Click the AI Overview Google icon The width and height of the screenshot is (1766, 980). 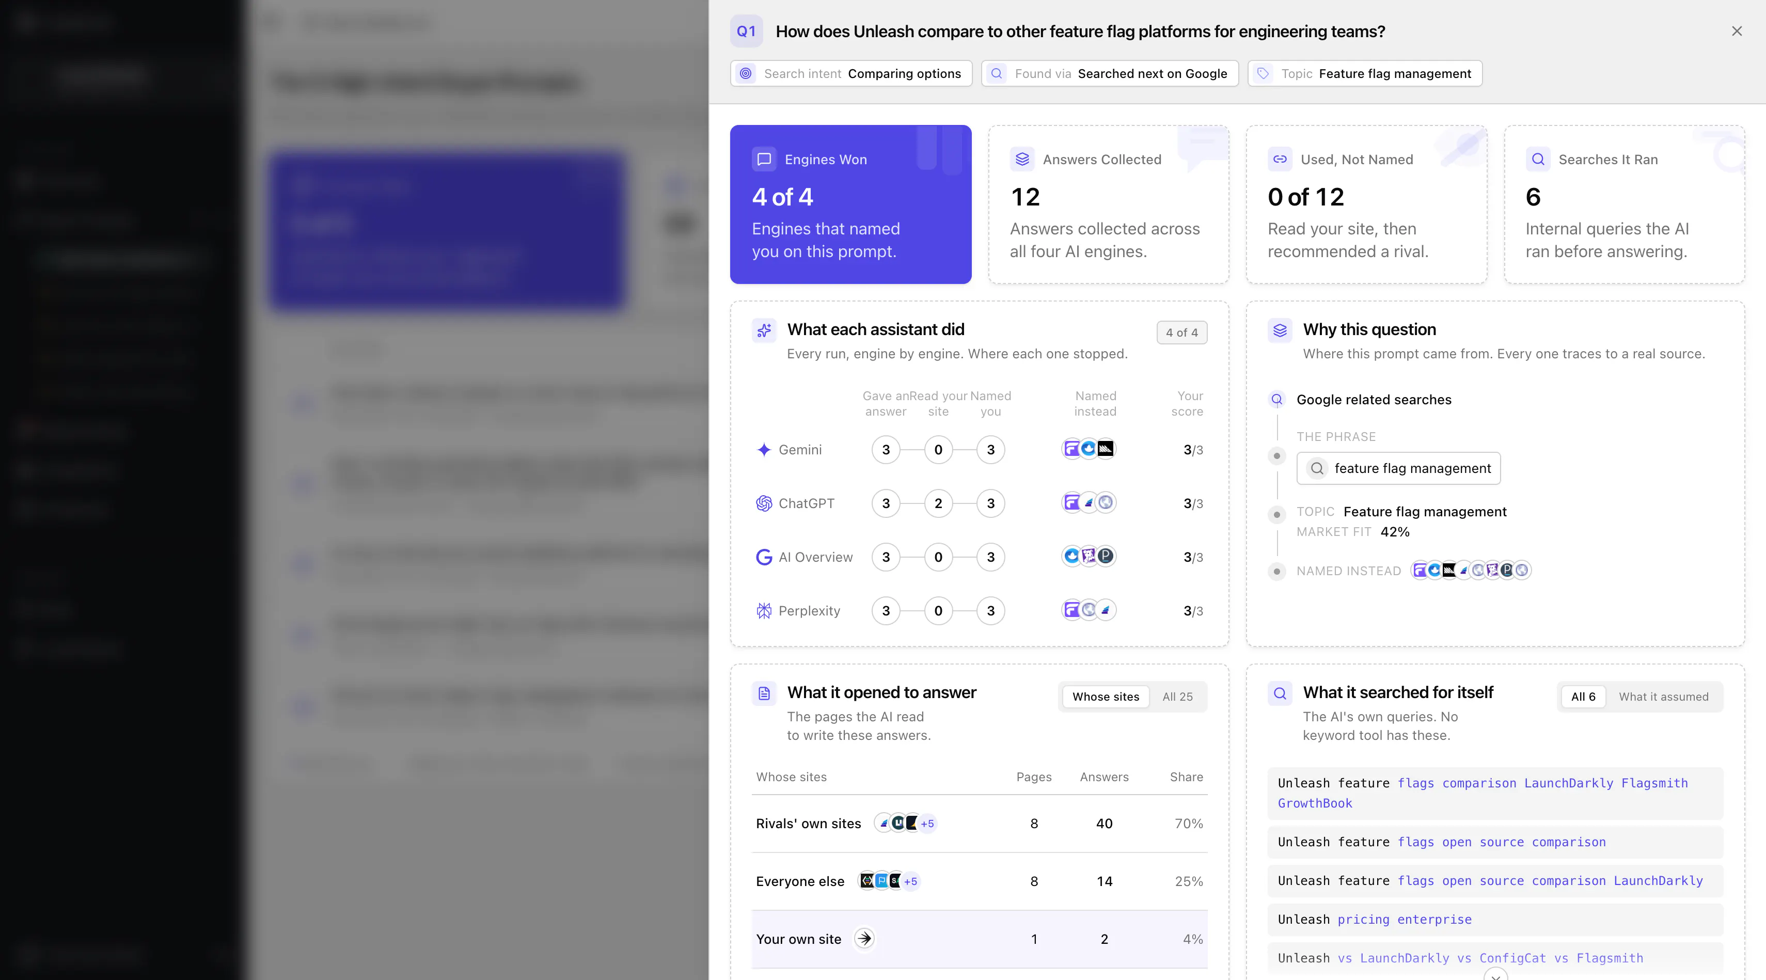coord(764,557)
